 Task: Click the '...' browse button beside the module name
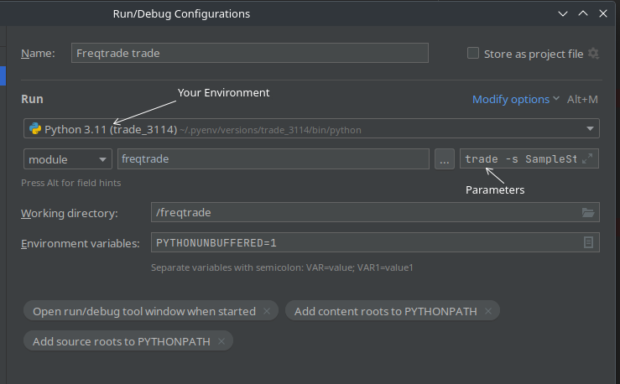(x=445, y=159)
